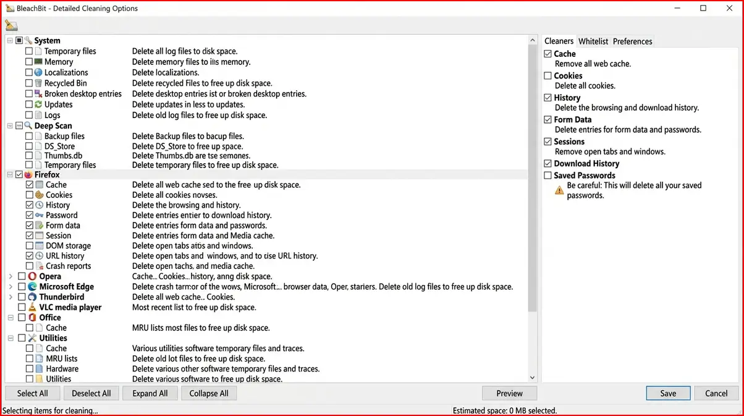Click the green Updates refresh icon
The height and width of the screenshot is (416, 744).
38,104
